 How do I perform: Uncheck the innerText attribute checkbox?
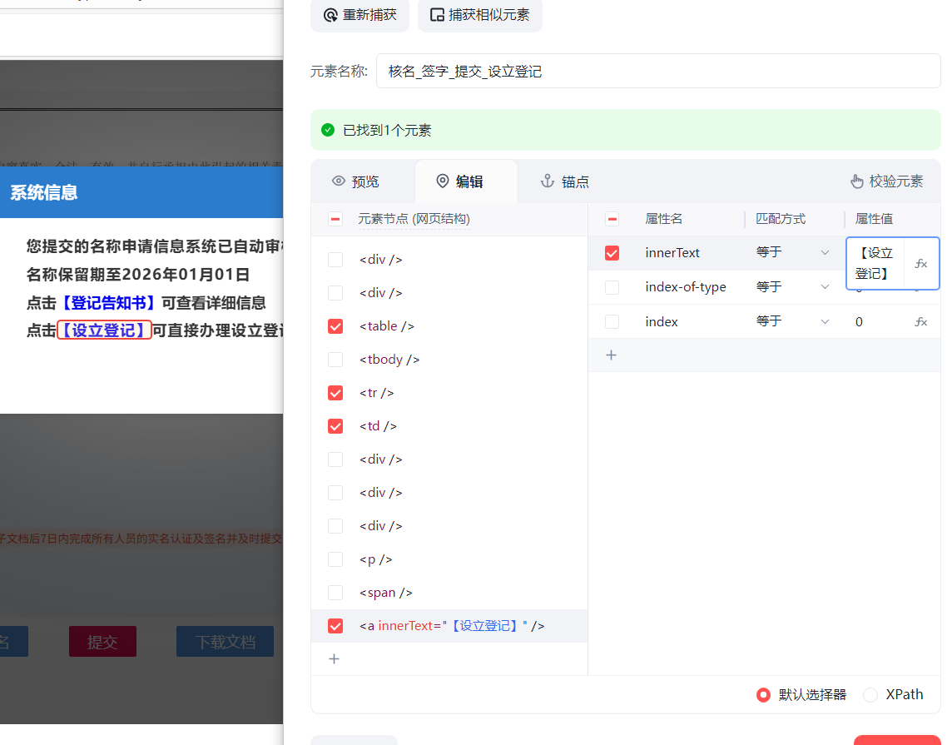click(612, 253)
